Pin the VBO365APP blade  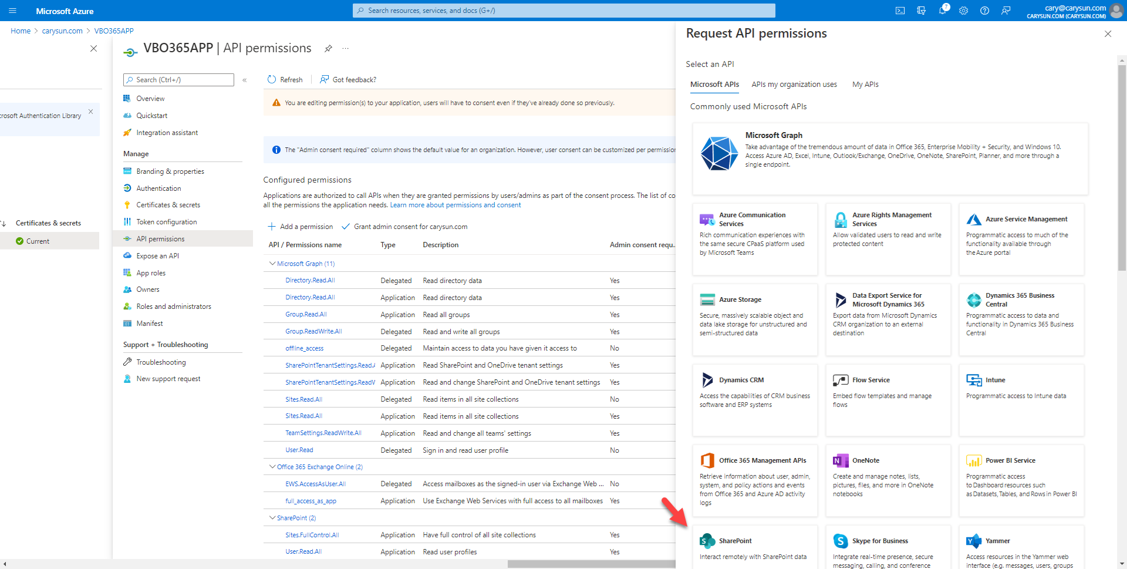pyautogui.click(x=328, y=49)
